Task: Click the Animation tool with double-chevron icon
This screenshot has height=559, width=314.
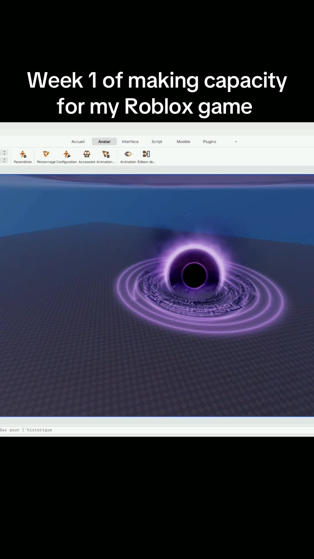Action: [128, 157]
